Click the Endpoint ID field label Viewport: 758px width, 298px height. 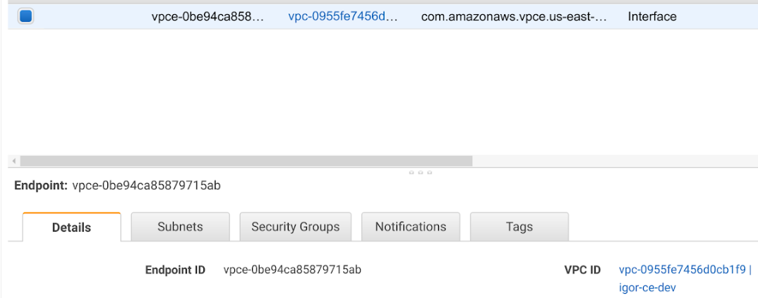click(175, 270)
